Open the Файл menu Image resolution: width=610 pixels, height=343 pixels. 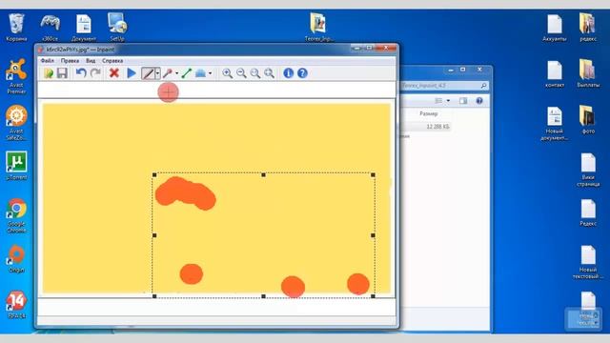pos(48,61)
